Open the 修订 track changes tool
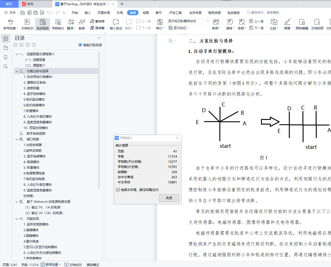331x267 pixels. coord(160,25)
